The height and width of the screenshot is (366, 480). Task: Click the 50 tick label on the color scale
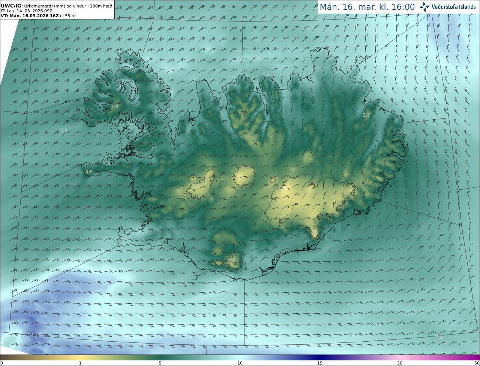tap(477, 363)
